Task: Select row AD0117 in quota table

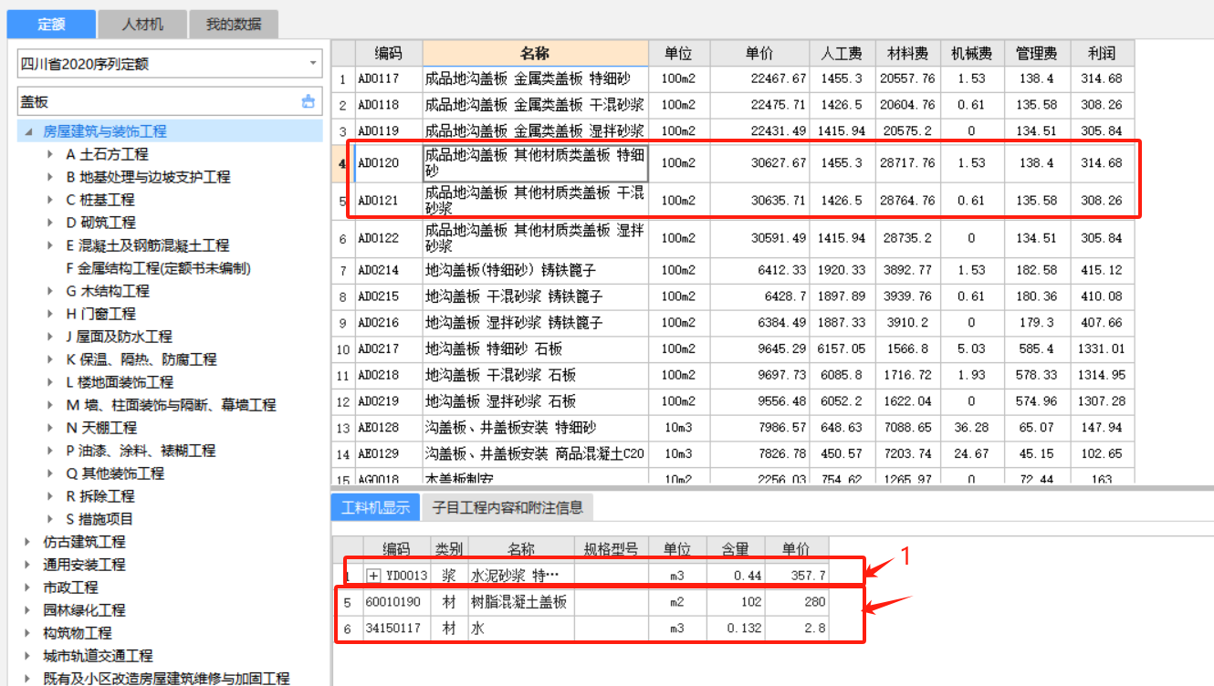Action: (x=732, y=79)
